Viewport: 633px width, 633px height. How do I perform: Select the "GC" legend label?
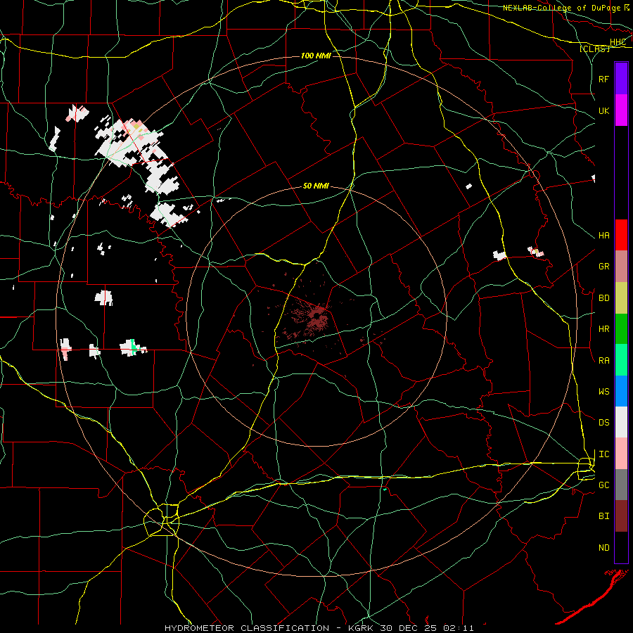tap(603, 485)
